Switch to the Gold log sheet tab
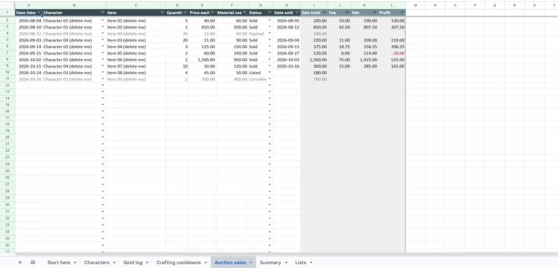The height and width of the screenshot is (268, 558). (x=133, y=262)
